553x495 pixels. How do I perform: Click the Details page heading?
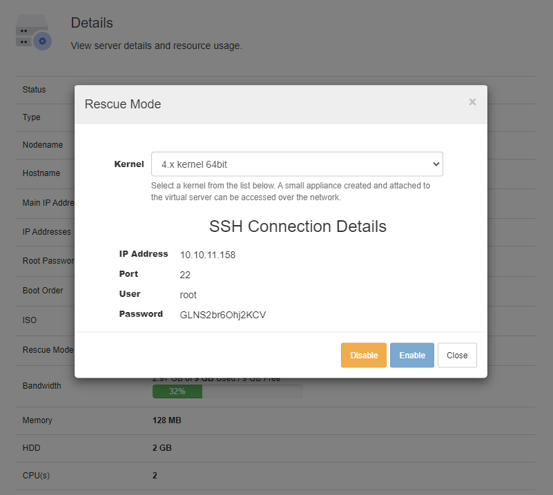(x=92, y=23)
